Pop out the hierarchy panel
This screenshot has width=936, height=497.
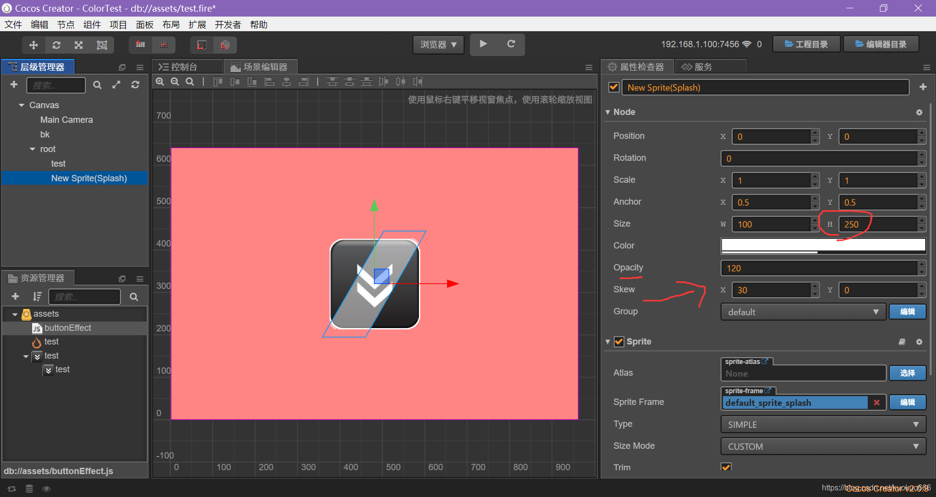tap(122, 67)
